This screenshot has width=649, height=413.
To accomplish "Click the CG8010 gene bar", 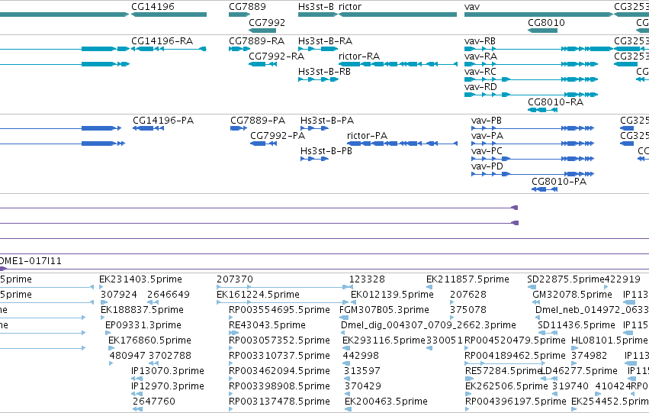I will pos(543,31).
